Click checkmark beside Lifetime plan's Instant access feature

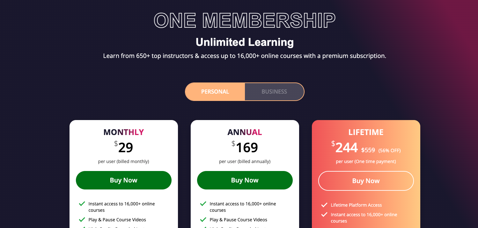click(x=324, y=215)
